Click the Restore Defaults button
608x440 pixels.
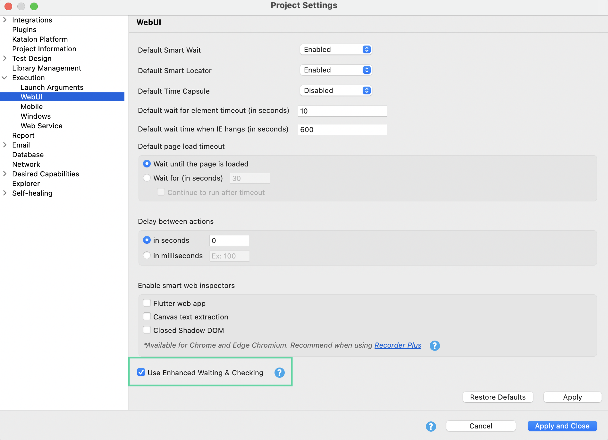(x=498, y=397)
